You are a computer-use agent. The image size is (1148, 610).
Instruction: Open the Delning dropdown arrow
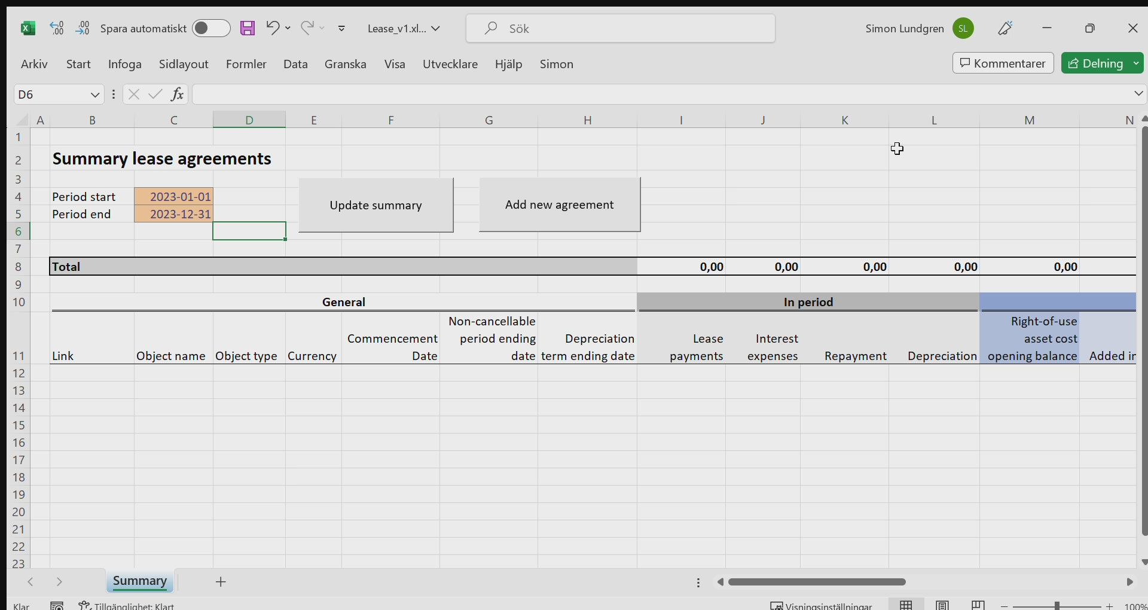(1135, 63)
